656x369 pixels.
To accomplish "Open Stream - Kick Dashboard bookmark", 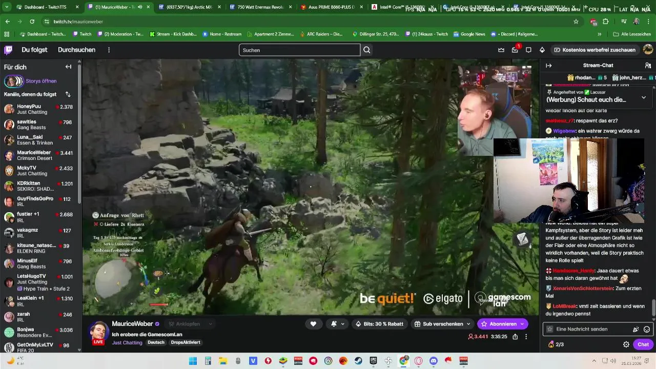I will tap(173, 34).
